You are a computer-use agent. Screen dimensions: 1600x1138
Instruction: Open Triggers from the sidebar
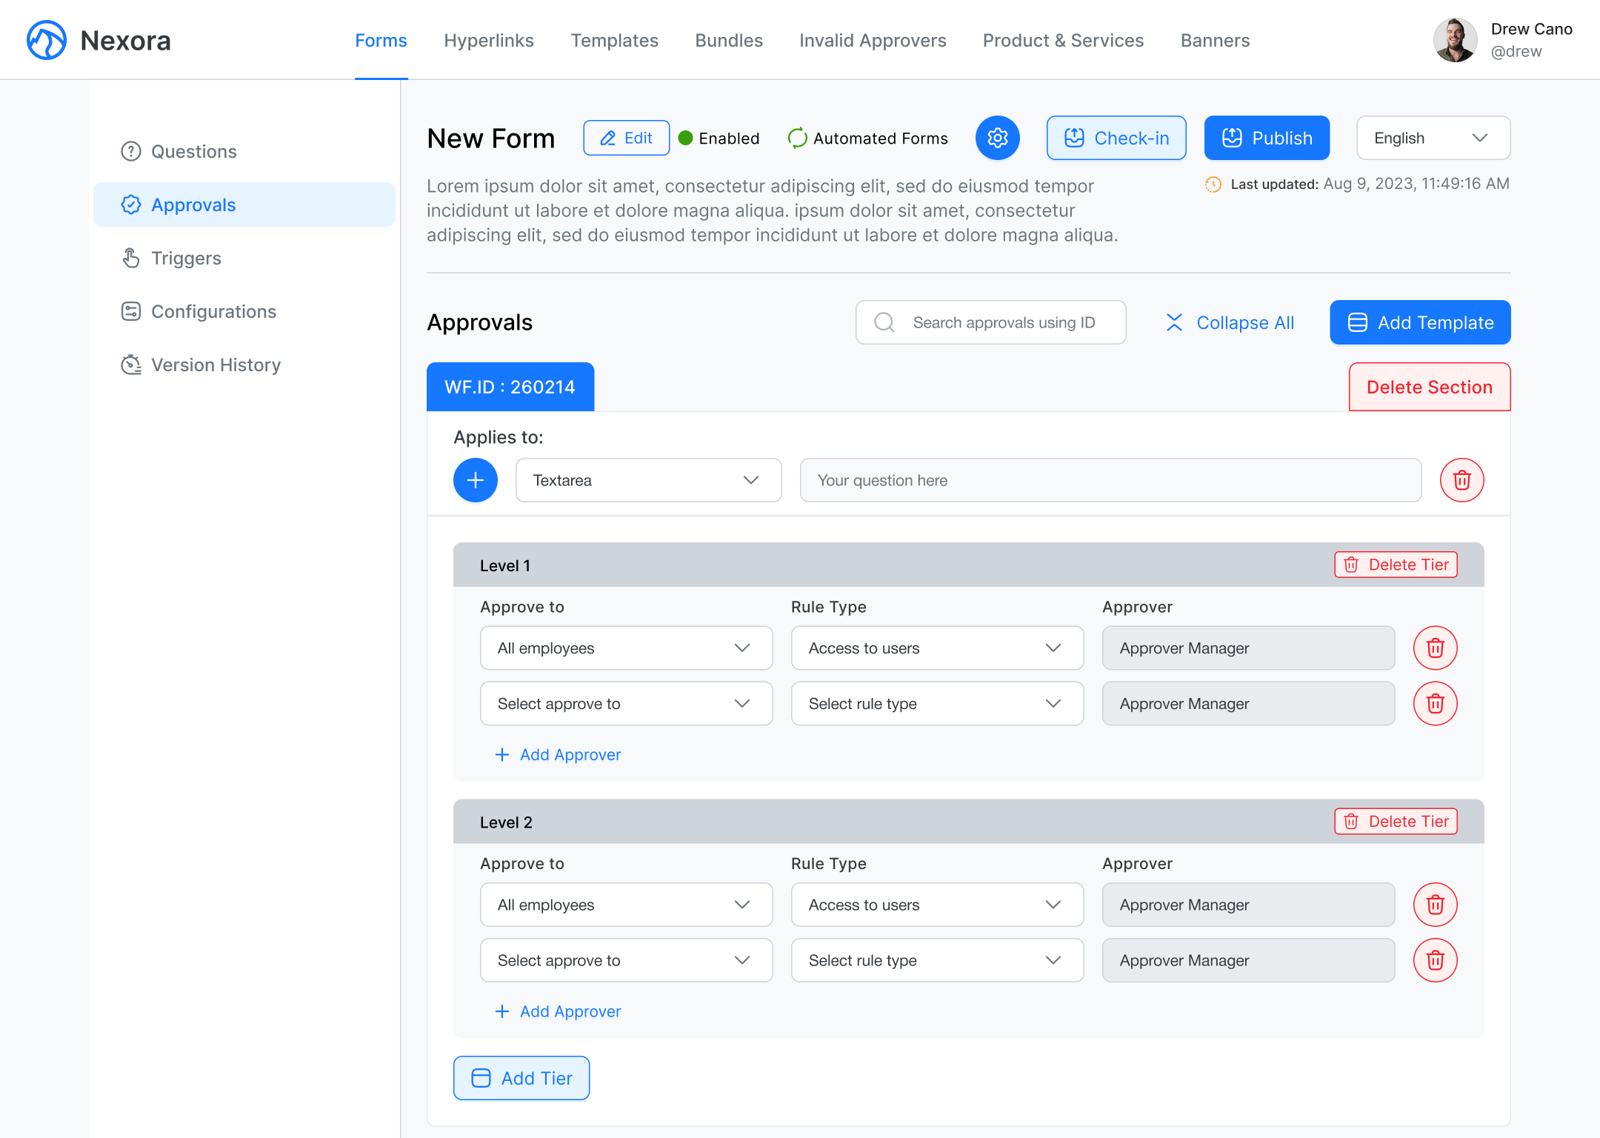coord(186,258)
